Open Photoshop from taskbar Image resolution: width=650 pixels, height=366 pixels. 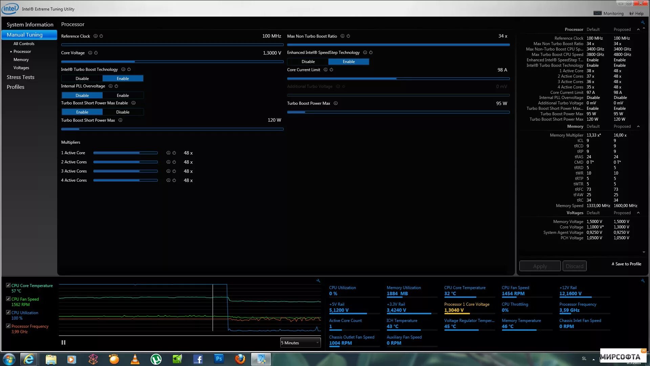(219, 359)
